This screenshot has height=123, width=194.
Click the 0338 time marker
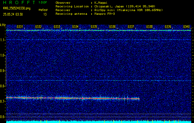tap(150, 27)
